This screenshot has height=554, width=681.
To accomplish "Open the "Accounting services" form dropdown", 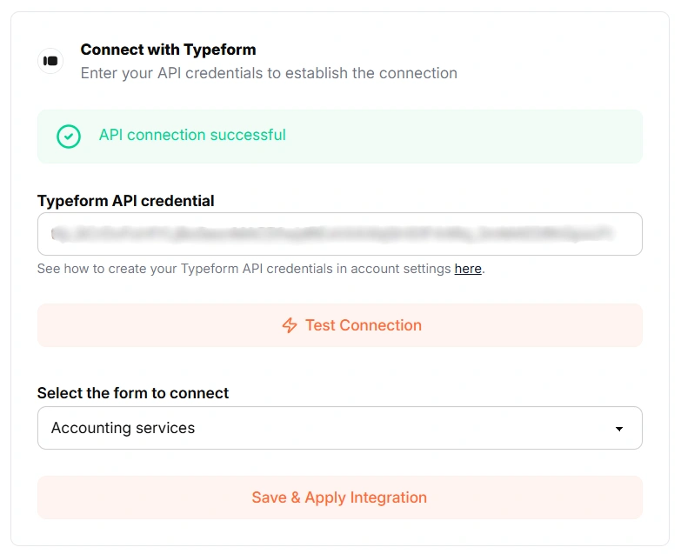I will tap(339, 428).
